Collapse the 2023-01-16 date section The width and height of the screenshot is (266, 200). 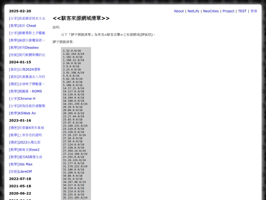20,120
